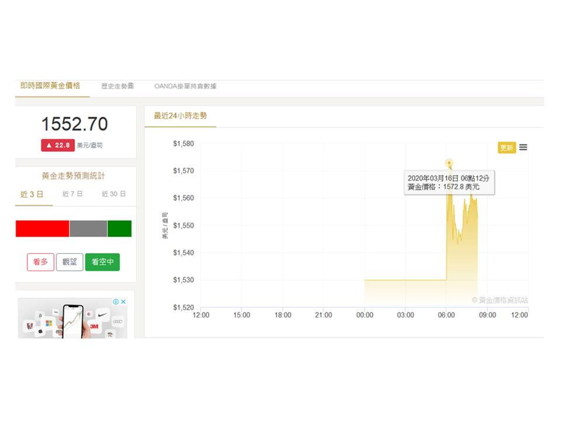Click the red segment of sentiment bar
This screenshot has height=421, width=561.
pyautogui.click(x=42, y=229)
